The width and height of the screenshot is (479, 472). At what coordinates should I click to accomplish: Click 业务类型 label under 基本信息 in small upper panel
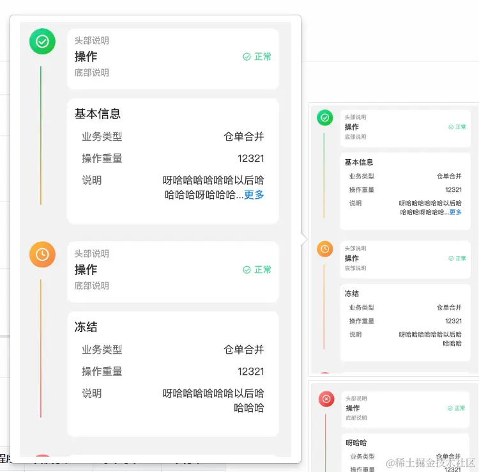(361, 176)
